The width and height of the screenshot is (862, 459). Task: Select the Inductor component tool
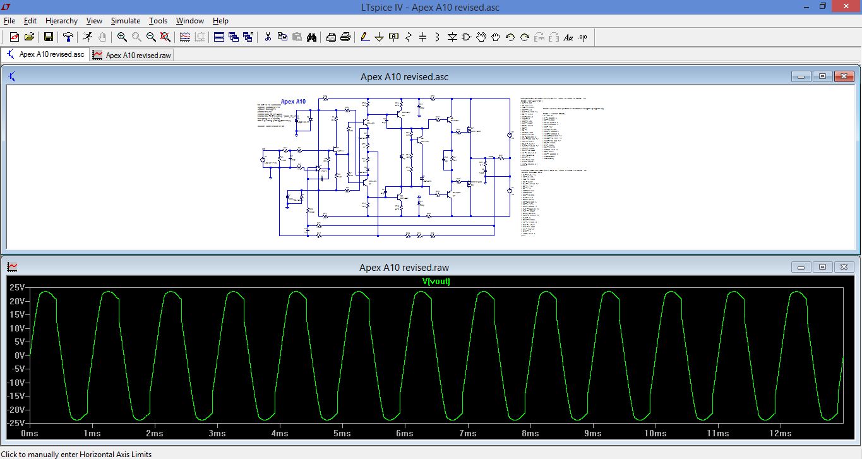click(438, 37)
